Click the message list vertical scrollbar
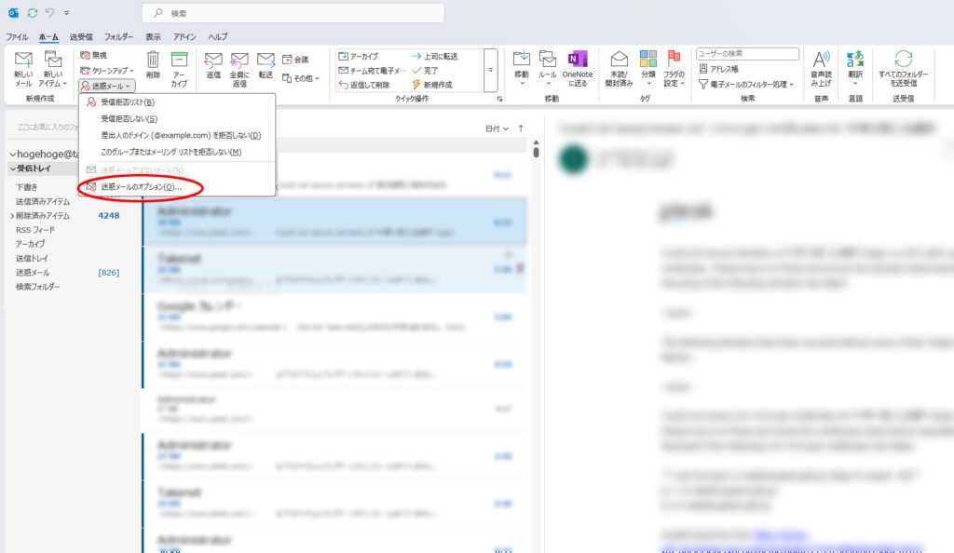954x553 pixels. [x=536, y=279]
